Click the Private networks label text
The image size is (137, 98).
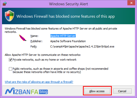coord(45,60)
